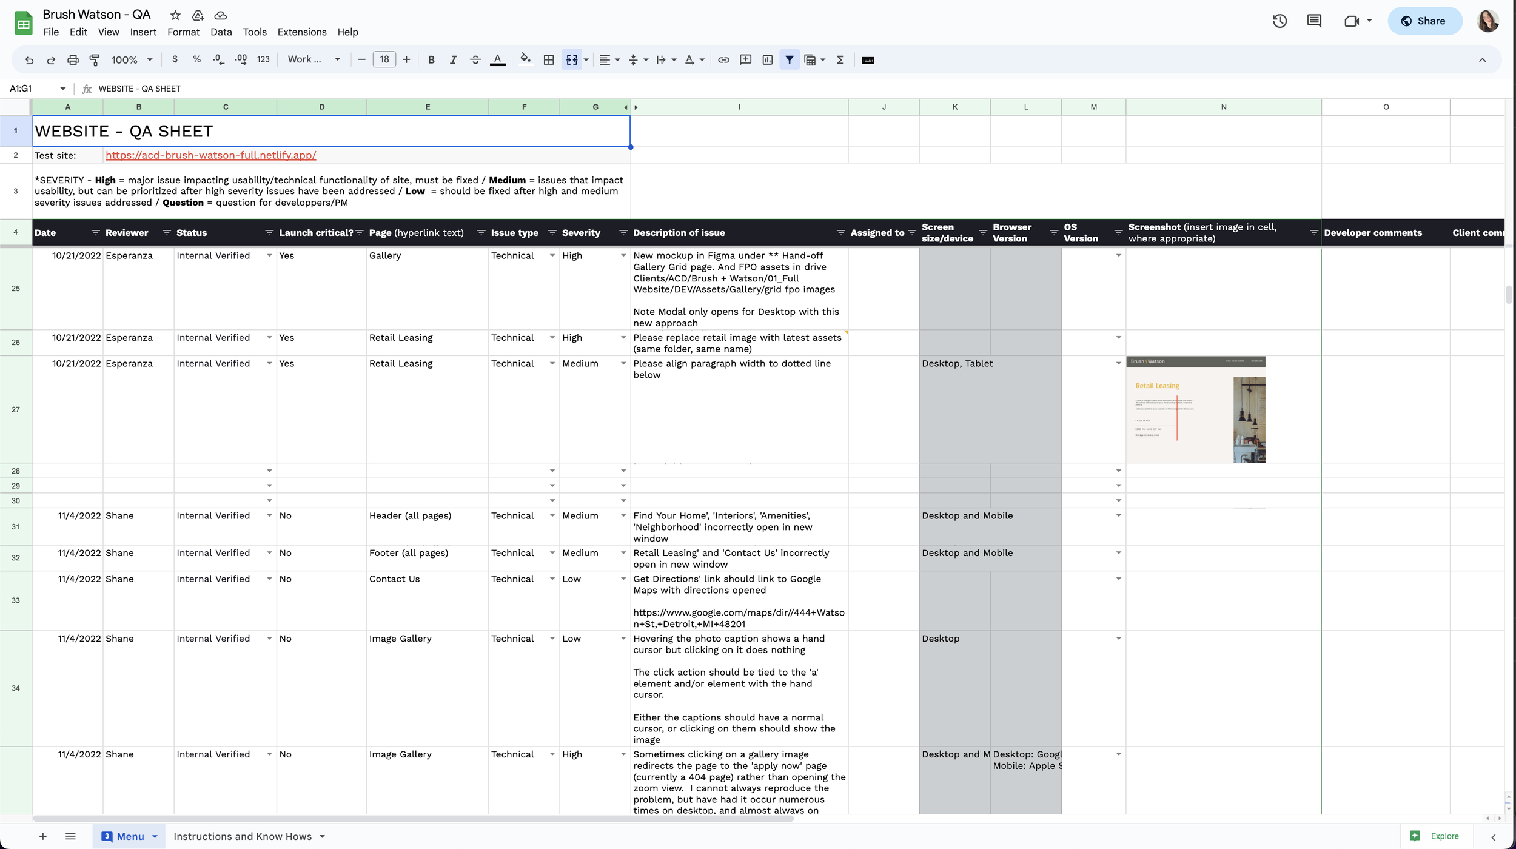
Task: Click the functions sigma icon
Action: tap(840, 59)
